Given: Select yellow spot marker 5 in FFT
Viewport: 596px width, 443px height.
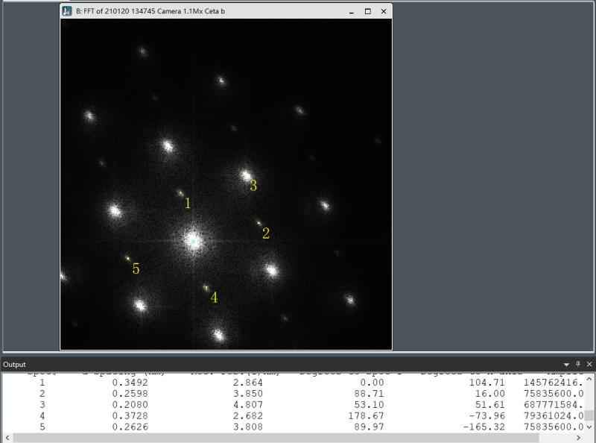Looking at the screenshot, I should (136, 268).
